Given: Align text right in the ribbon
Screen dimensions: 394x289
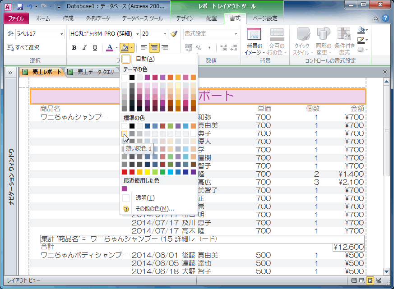Looking at the screenshot, I should (x=165, y=48).
